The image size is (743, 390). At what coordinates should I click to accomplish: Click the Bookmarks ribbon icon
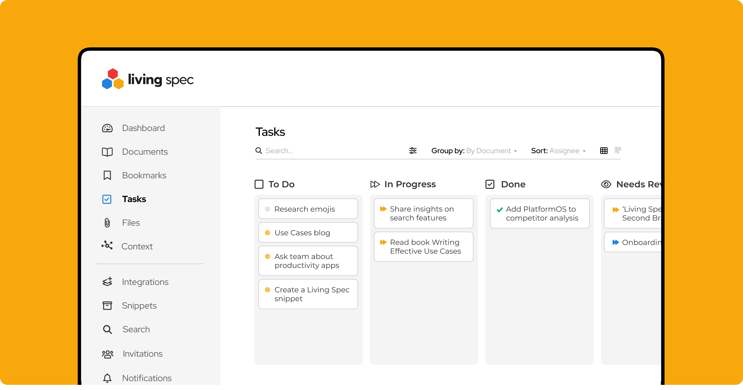tap(107, 175)
